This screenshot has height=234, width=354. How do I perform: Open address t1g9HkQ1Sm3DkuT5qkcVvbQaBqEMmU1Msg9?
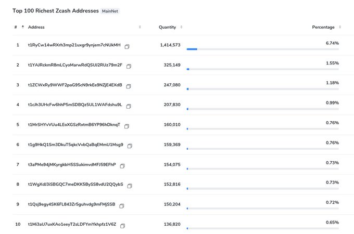click(75, 145)
